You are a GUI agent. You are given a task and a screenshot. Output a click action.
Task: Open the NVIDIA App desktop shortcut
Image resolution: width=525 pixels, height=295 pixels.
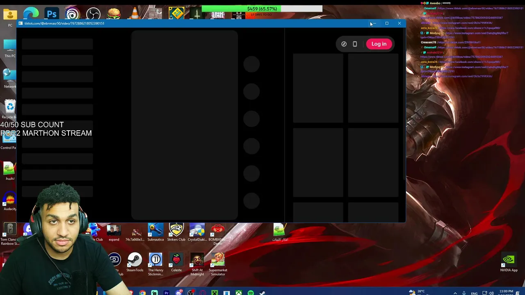tap(509, 263)
